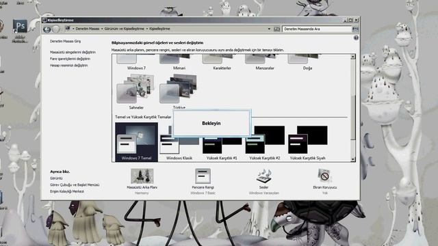Click Denetim Masası breadcrumb
438x246 pixels.
(88, 29)
